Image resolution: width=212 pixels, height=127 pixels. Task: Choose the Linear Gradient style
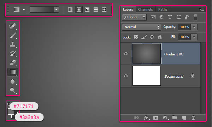point(70,10)
